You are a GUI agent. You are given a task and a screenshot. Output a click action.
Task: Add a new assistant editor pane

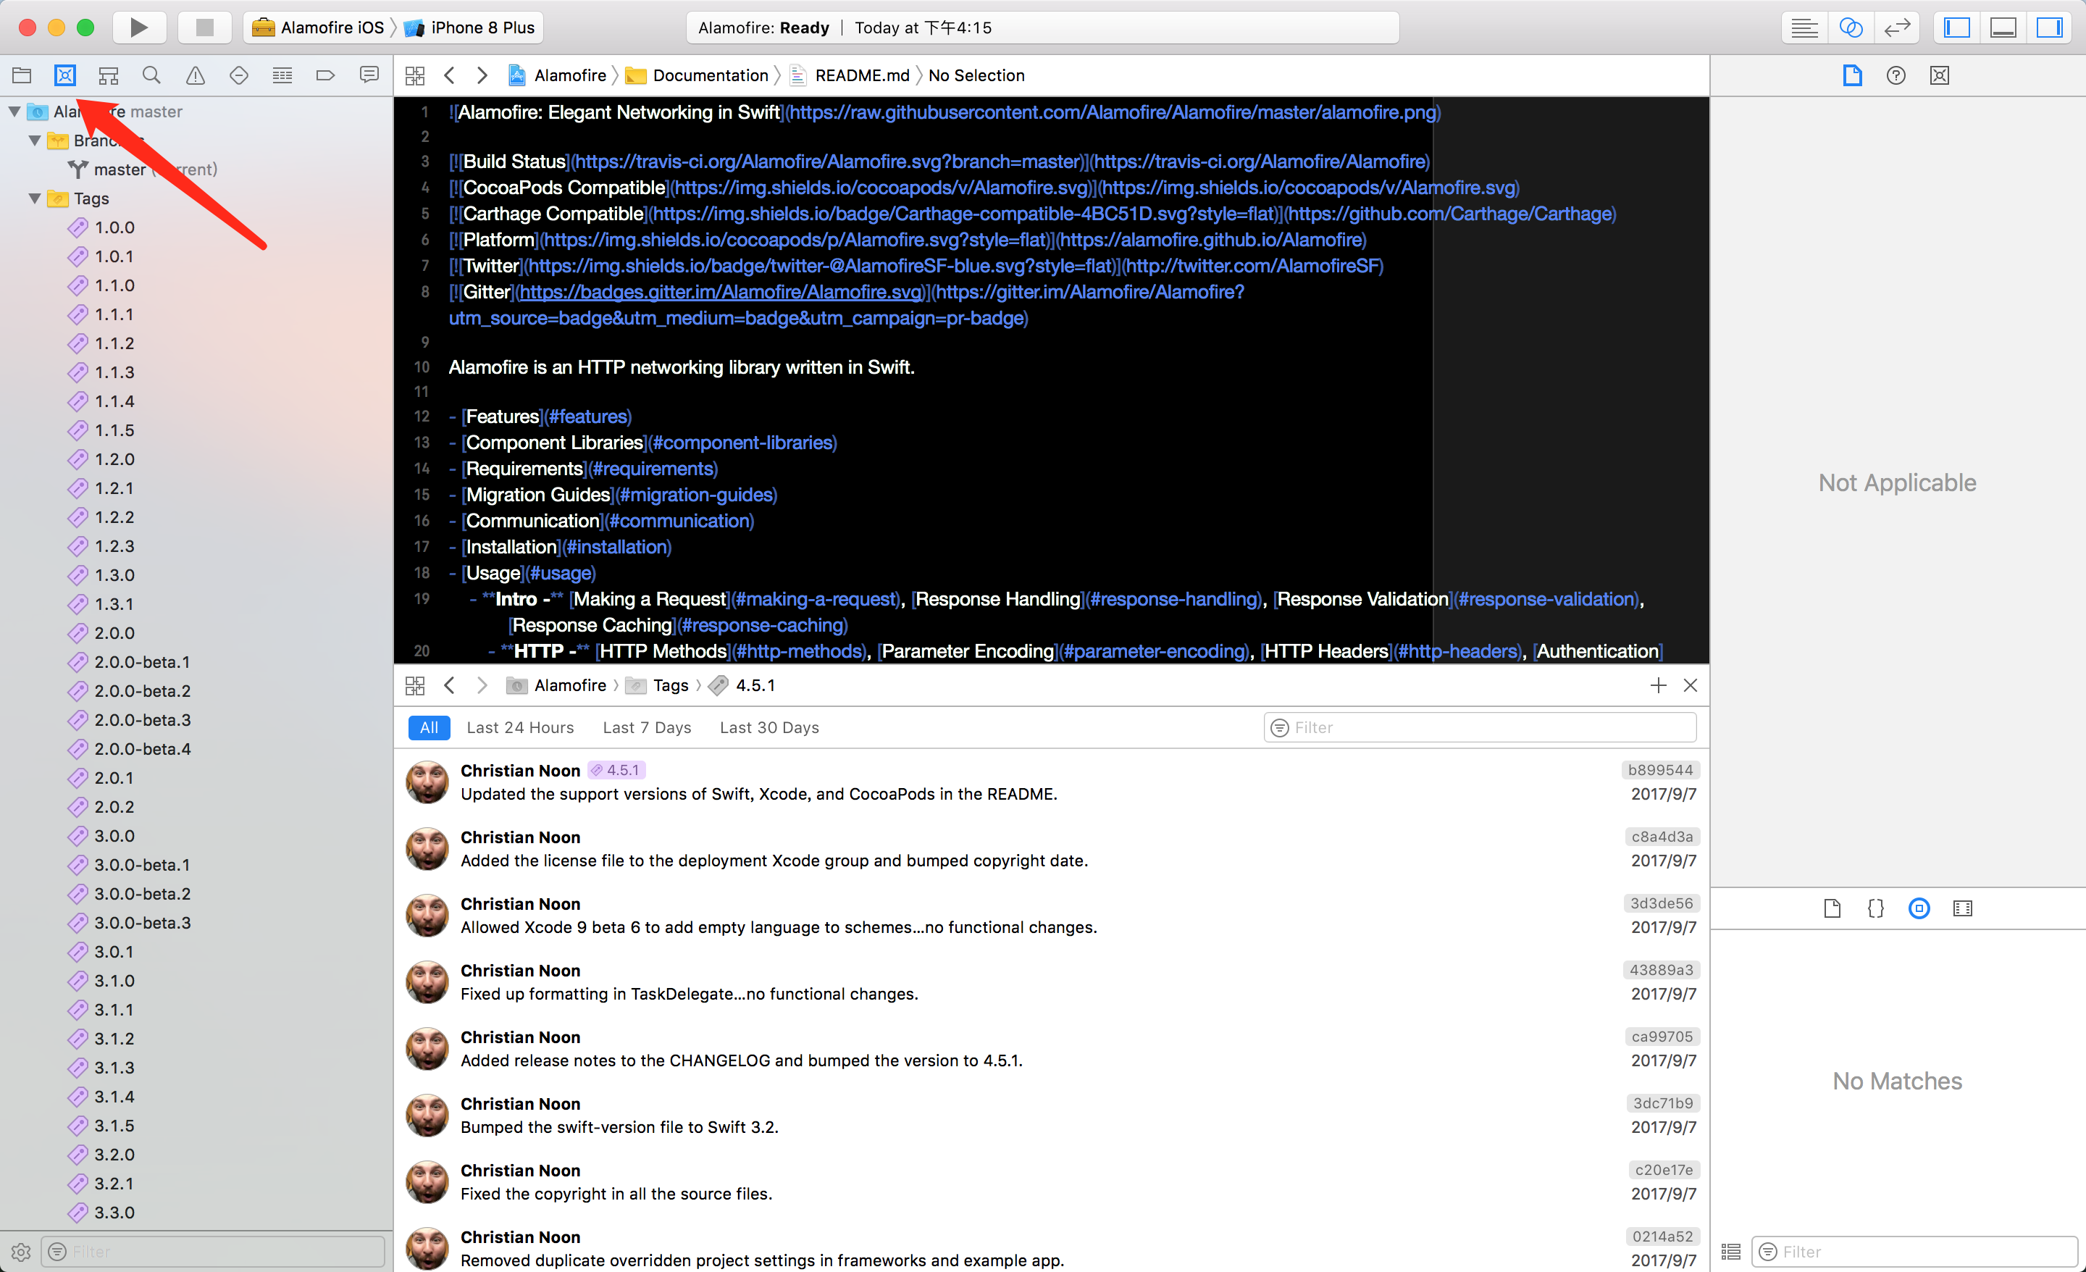[1658, 685]
